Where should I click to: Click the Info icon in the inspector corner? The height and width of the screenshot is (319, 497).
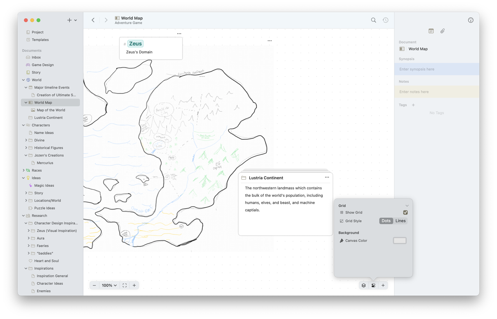[471, 20]
